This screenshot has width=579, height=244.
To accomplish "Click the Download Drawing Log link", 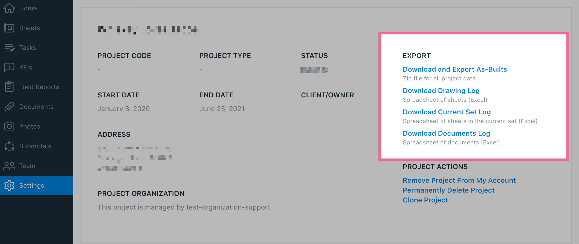I will pos(441,91).
